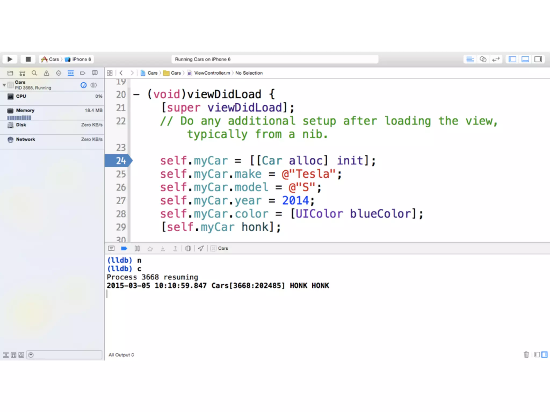The width and height of the screenshot is (550, 412).
Task: Open the Find navigator magnifier icon
Action: [34, 73]
